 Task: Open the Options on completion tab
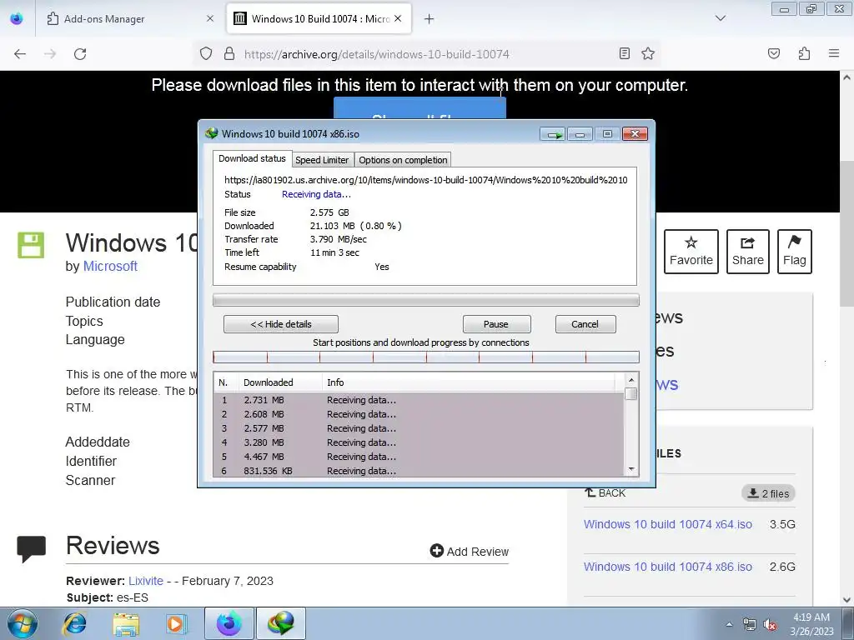403,160
